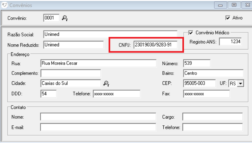Focus the Fax number field

coord(206,94)
